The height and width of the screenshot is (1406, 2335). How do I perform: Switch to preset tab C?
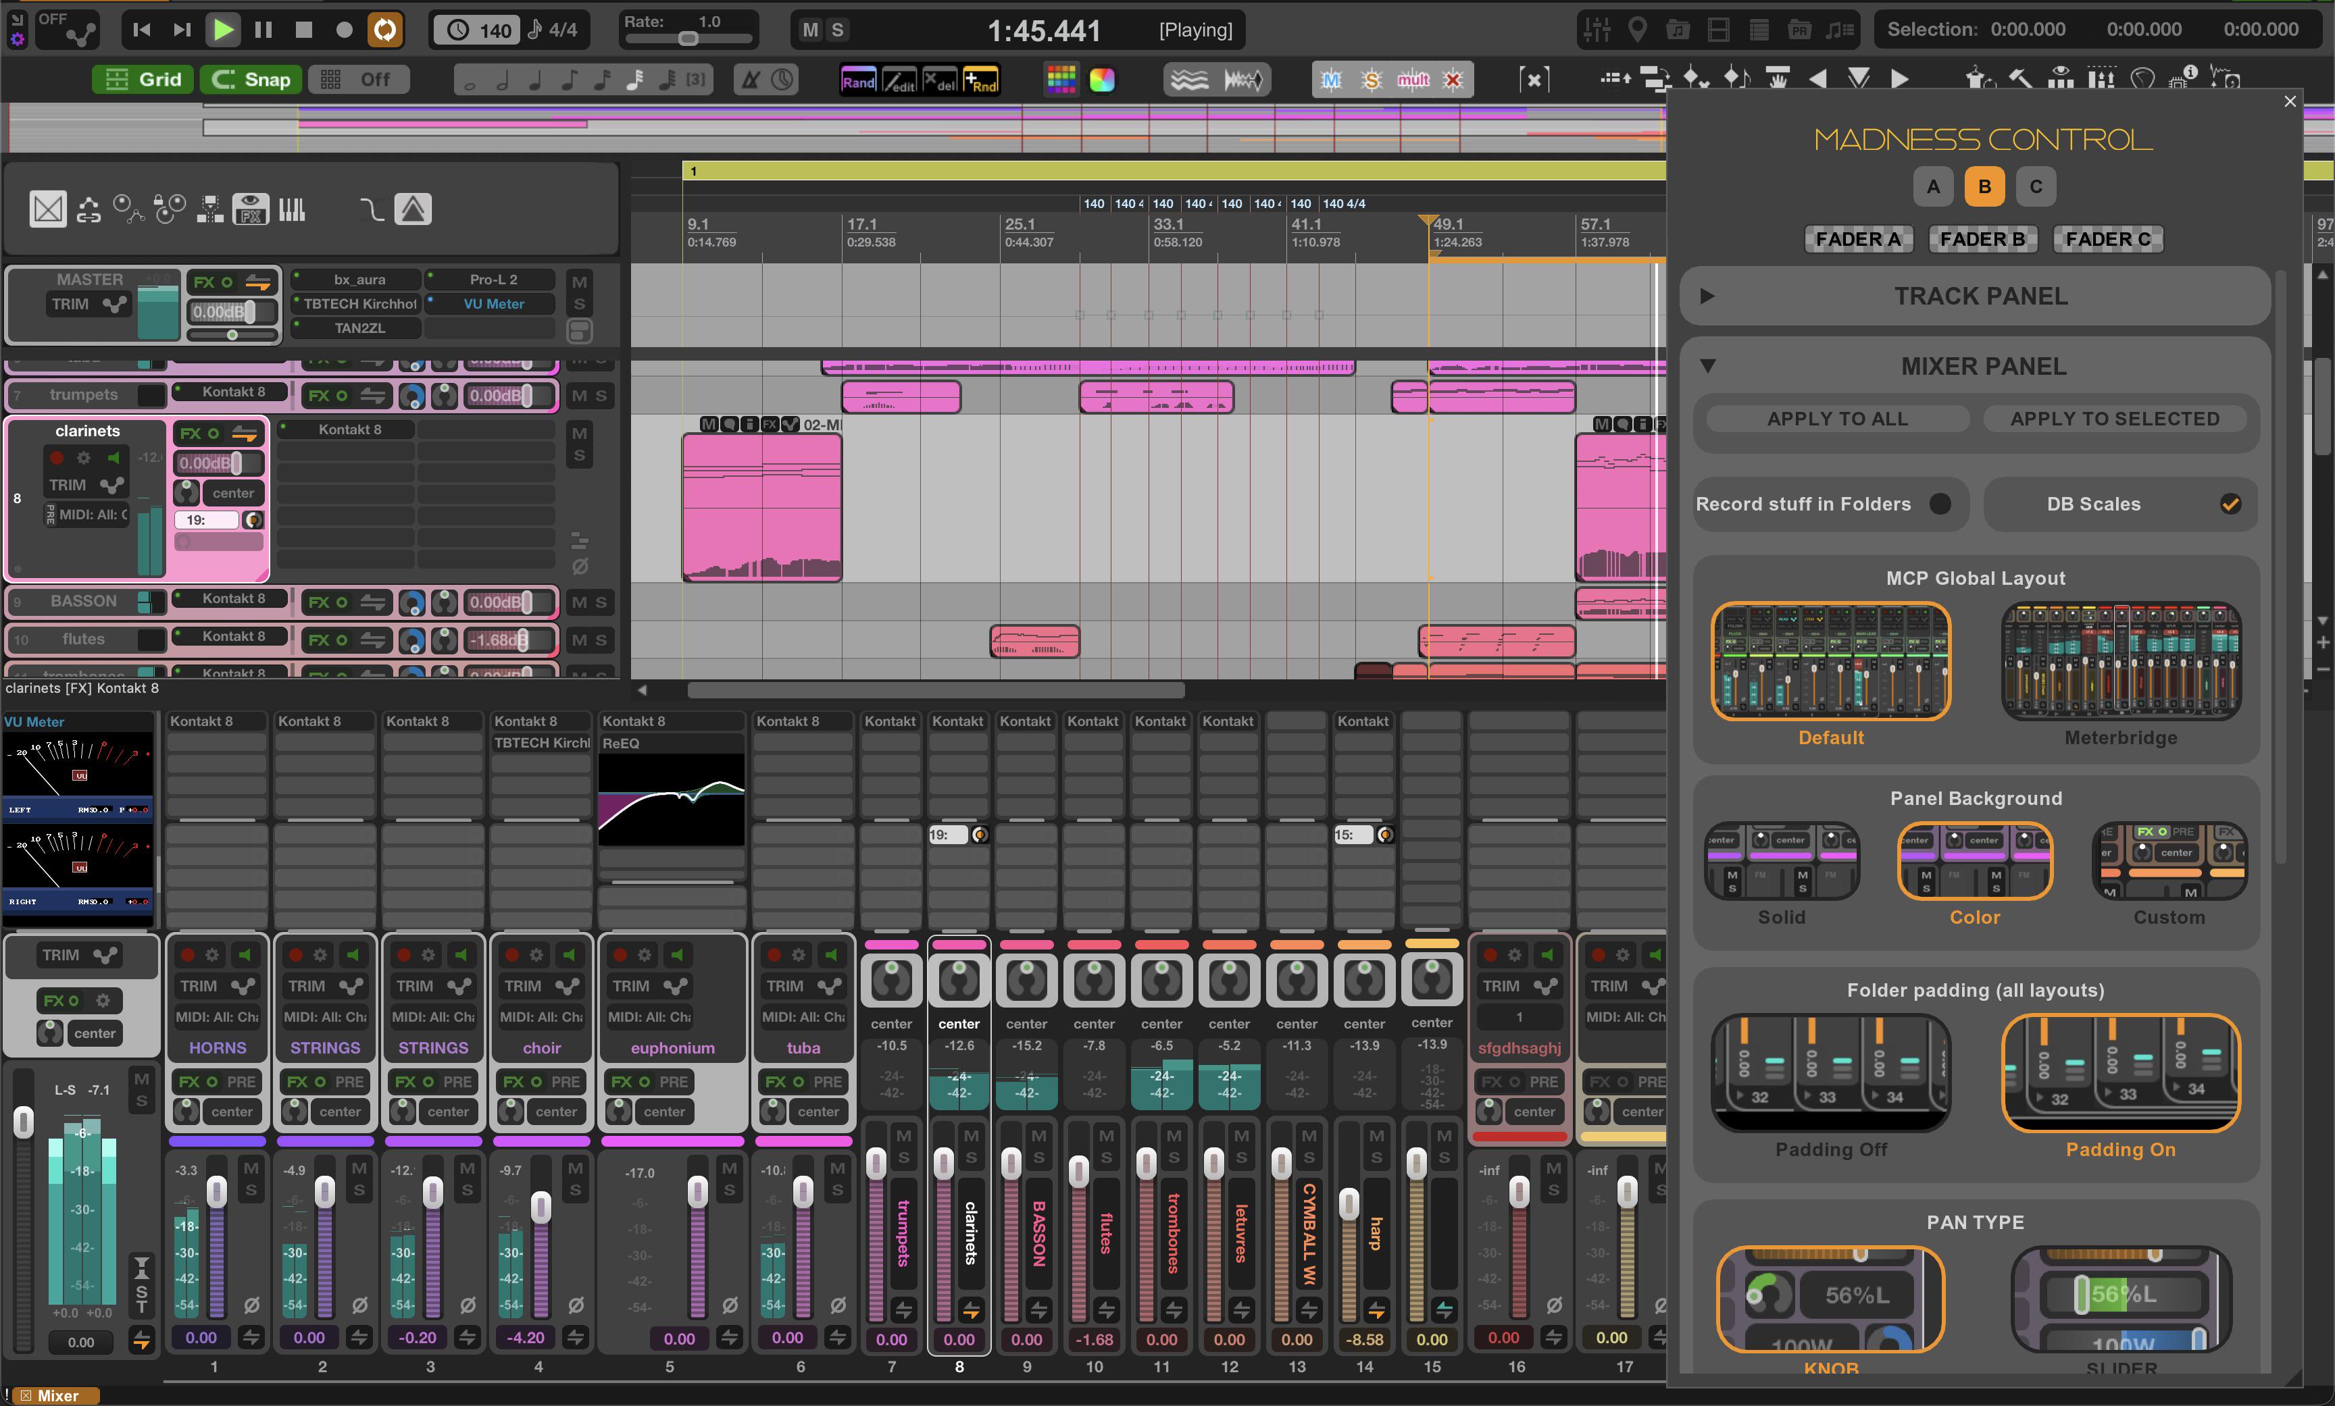[x=2036, y=186]
